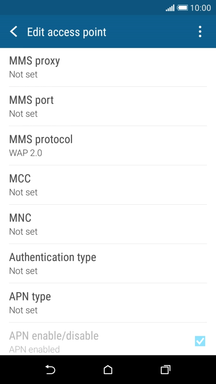
Task: Disable APN via the enable/disable checkbox
Action: click(200, 341)
